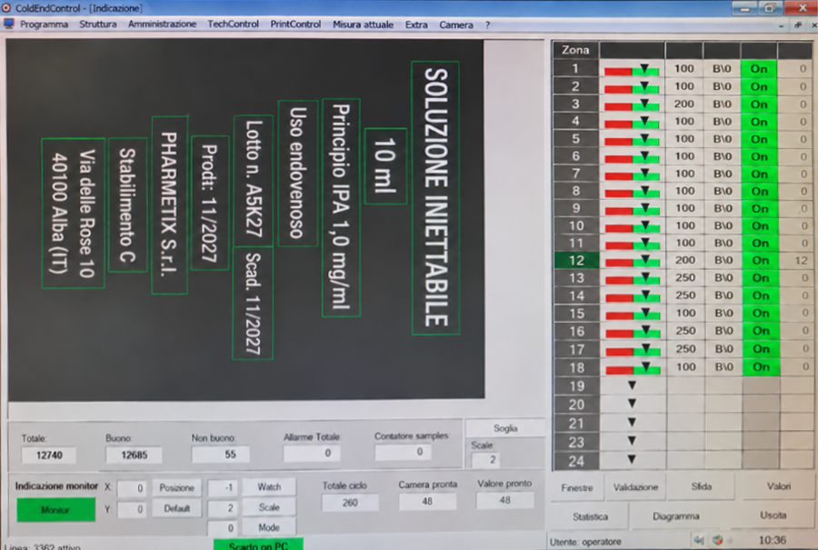This screenshot has width=818, height=550.
Task: Click the down arrow in zone 21 row
Action: point(632,422)
